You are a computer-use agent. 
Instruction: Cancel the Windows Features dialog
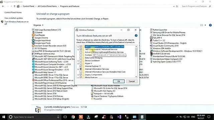coord(132,81)
